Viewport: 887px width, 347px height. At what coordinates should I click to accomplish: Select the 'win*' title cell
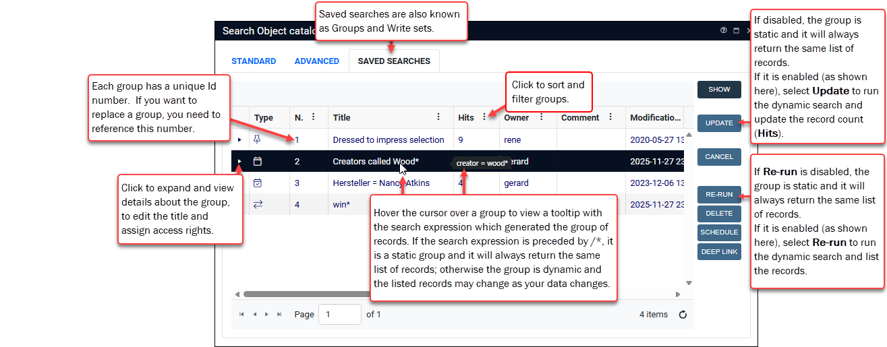341,204
